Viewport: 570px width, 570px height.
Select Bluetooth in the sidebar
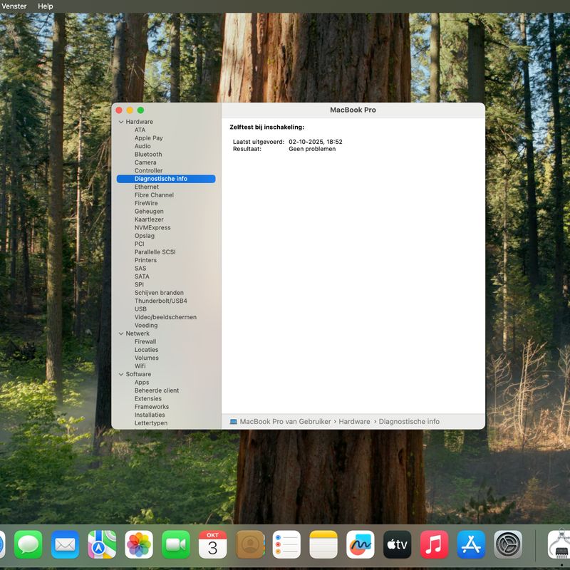click(x=148, y=155)
